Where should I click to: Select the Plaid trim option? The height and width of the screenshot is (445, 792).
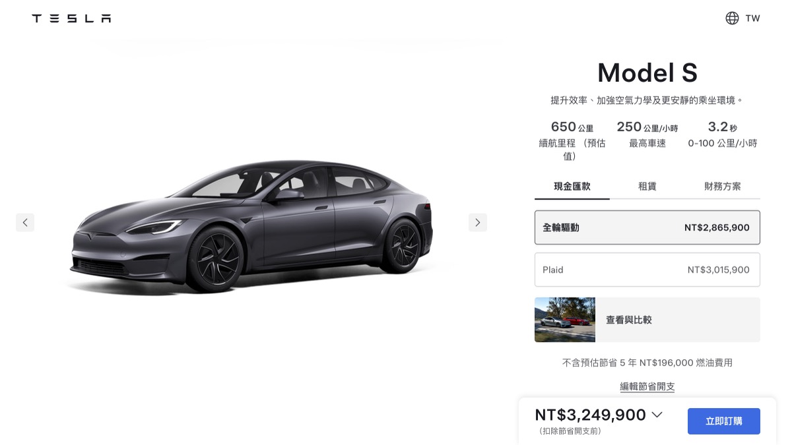pos(647,270)
